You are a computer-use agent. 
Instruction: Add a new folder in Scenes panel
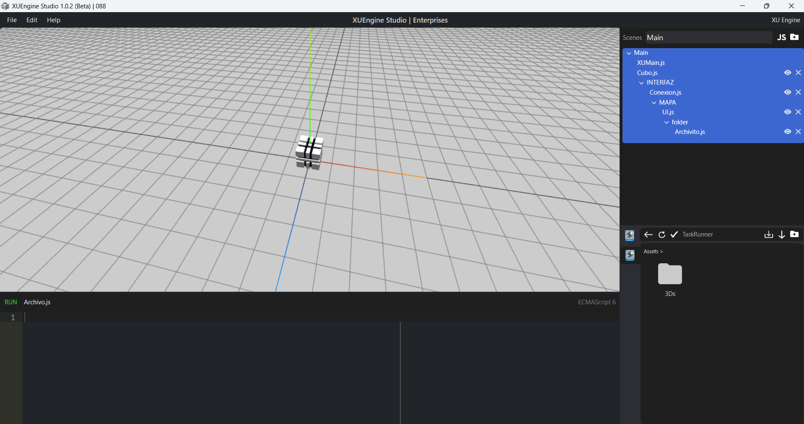pyautogui.click(x=794, y=37)
